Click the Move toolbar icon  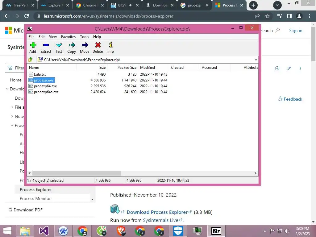tap(85, 48)
